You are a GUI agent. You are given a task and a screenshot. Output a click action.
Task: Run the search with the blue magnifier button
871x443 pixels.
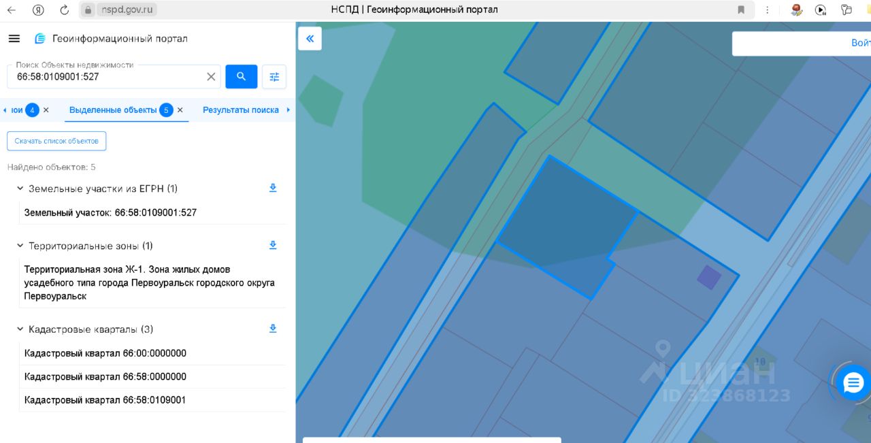(241, 77)
